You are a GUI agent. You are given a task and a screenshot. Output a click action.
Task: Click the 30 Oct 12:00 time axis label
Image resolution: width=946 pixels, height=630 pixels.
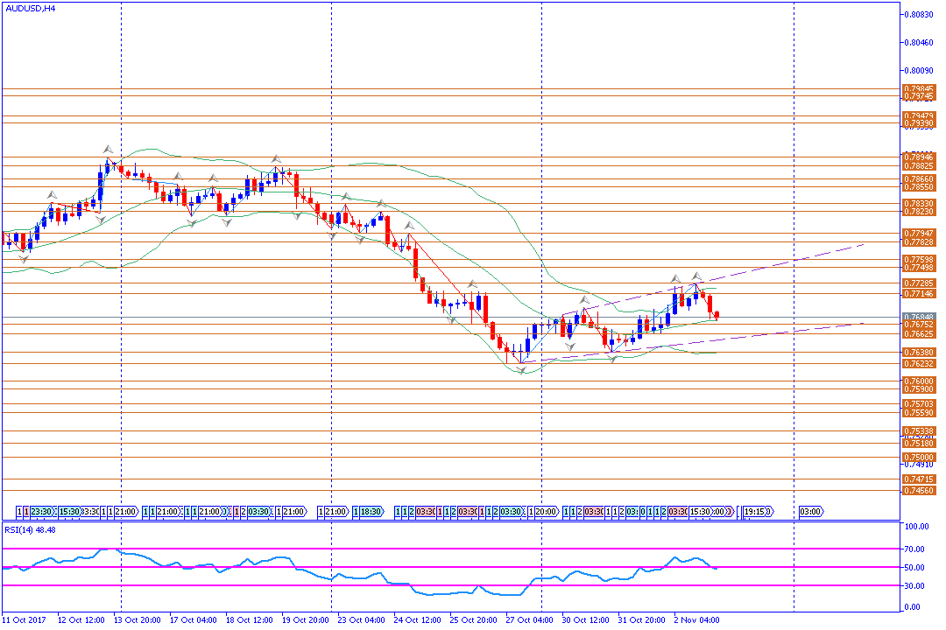point(586,619)
